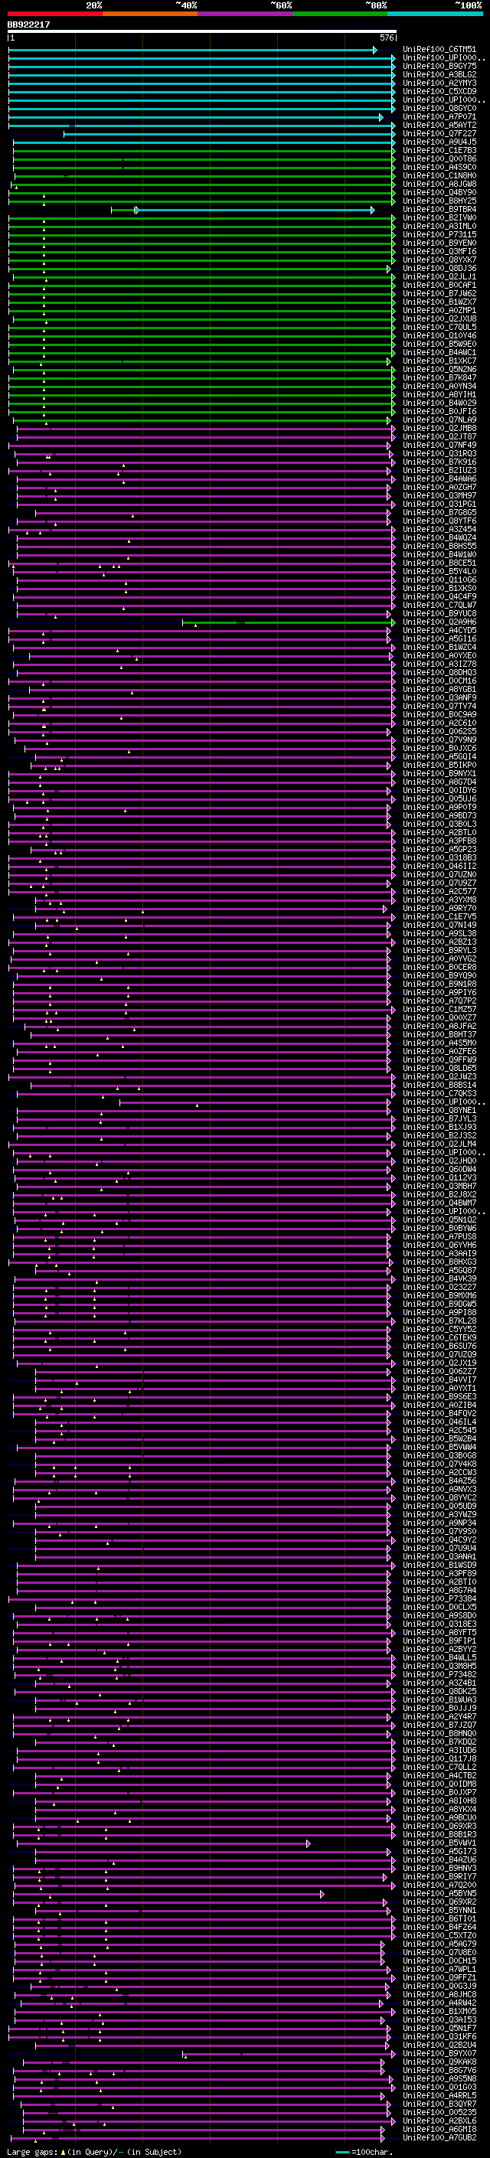Viewport: 490px width, 2158px height.
Task: Click the cyan ~100% identity legend bar
Action: point(435,14)
